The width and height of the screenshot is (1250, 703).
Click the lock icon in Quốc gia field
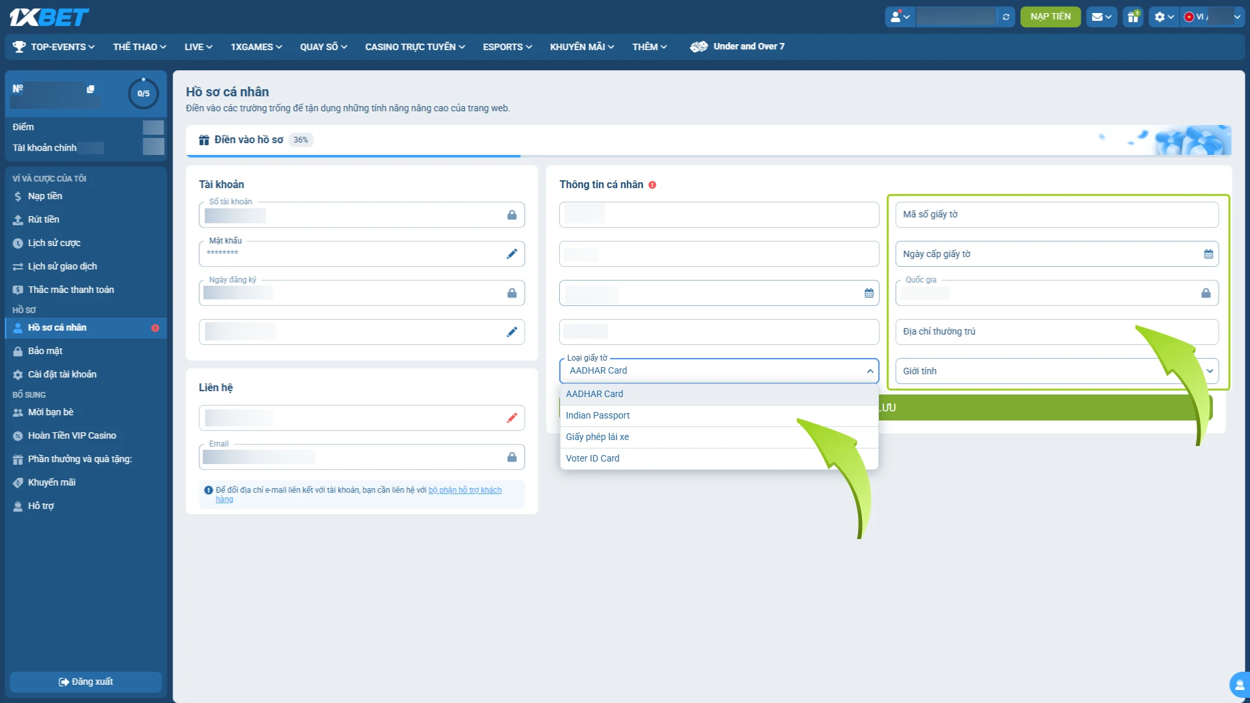(x=1206, y=293)
